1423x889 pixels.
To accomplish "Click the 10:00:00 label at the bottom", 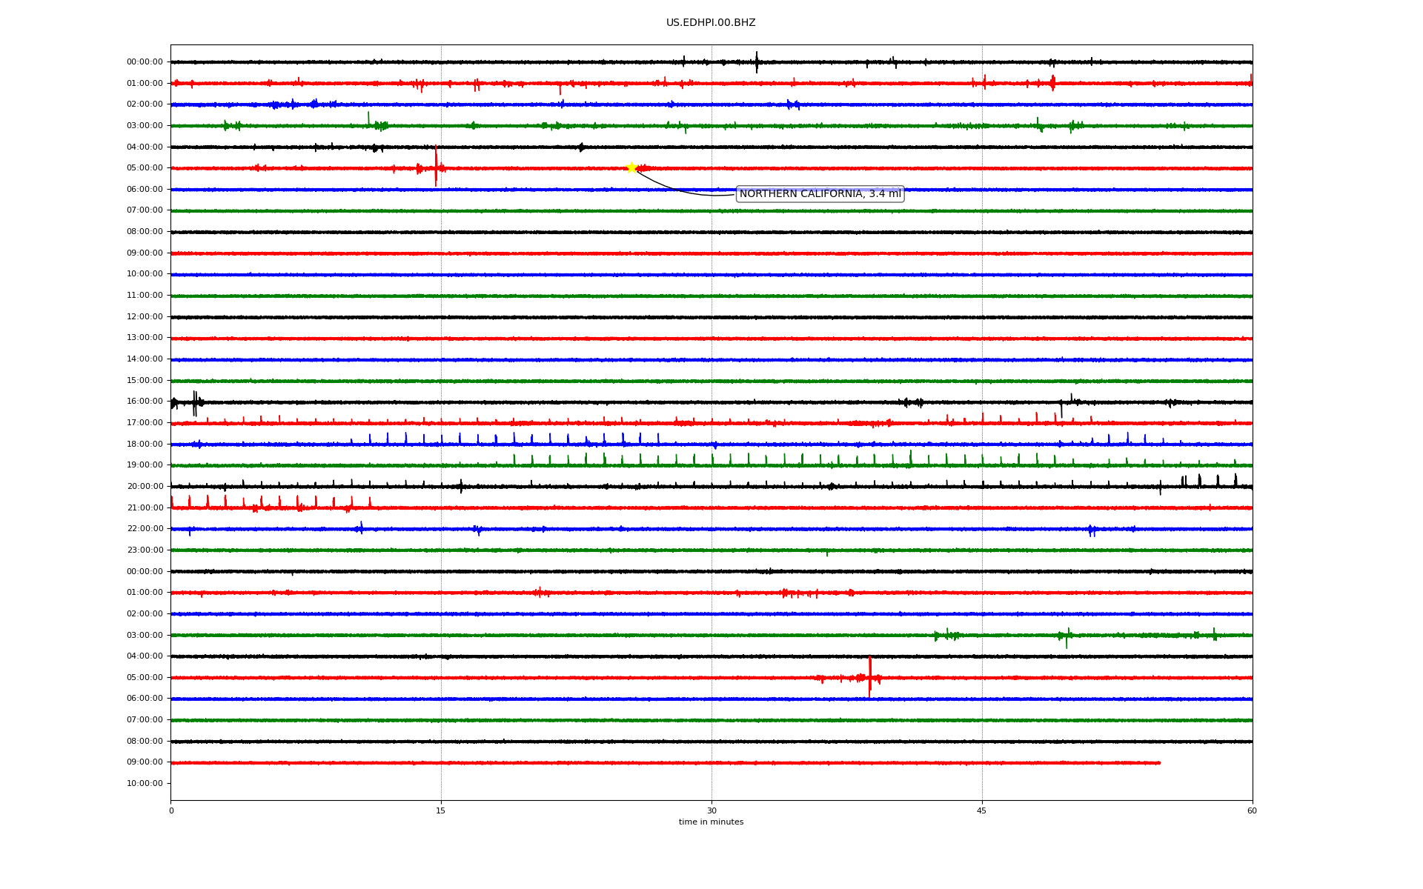I will (x=145, y=784).
